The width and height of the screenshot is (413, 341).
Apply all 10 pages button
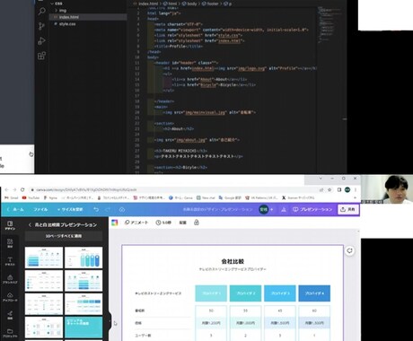click(64, 236)
